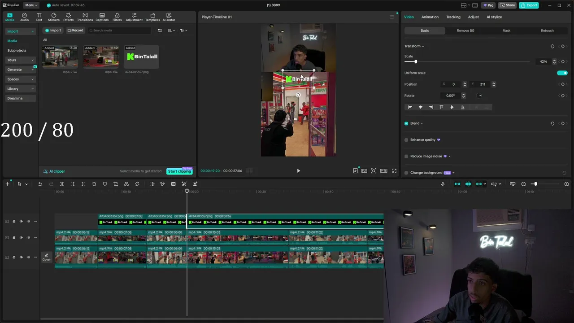This screenshot has width=574, height=323.
Task: Click the Add marker shield icon
Action: tap(105, 184)
